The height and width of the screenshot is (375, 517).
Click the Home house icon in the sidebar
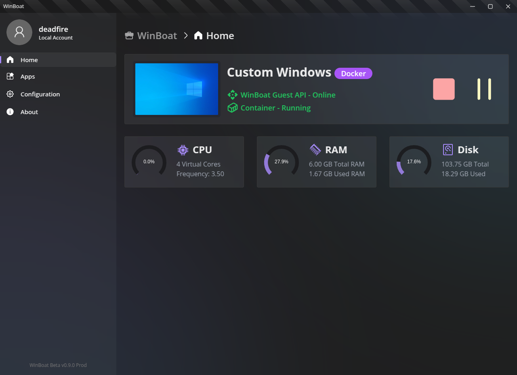click(x=10, y=60)
